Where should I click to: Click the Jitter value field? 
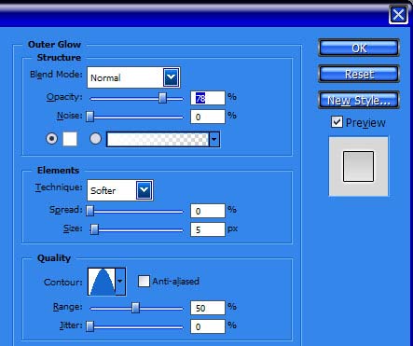pyautogui.click(x=208, y=326)
